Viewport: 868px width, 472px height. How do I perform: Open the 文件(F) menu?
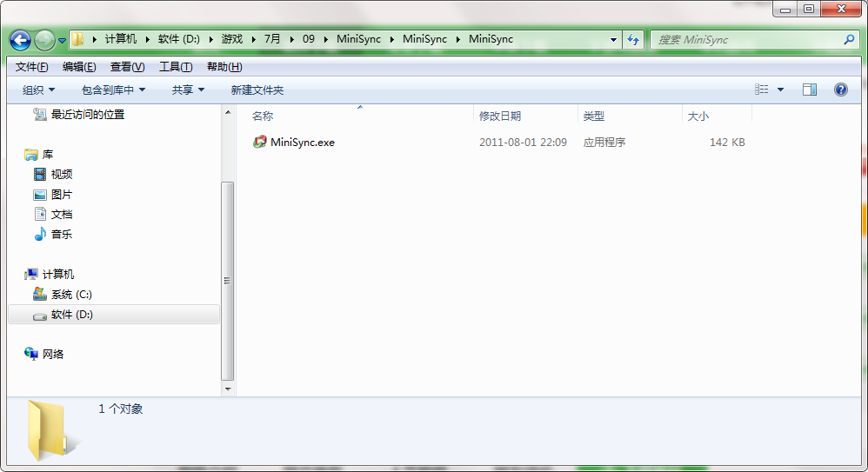click(31, 67)
